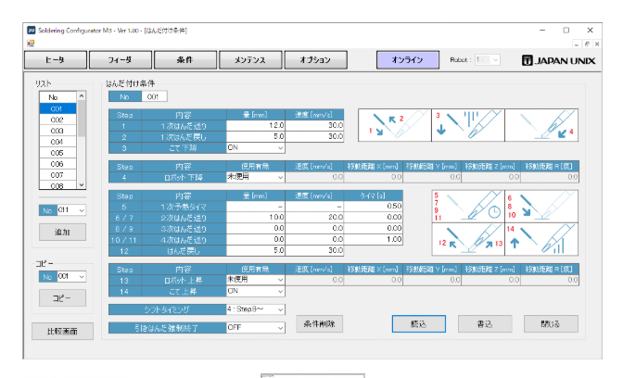Click the small icon below the title bar
Image resolution: width=623 pixels, height=378 pixels.
[31, 43]
